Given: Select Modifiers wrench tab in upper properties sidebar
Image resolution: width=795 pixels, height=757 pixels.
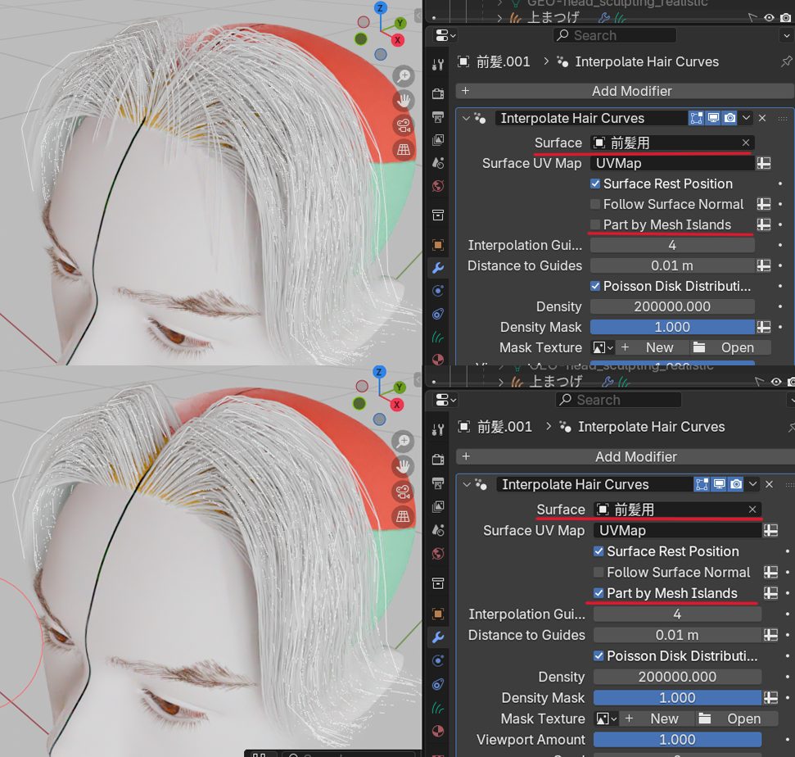Looking at the screenshot, I should click(x=438, y=268).
